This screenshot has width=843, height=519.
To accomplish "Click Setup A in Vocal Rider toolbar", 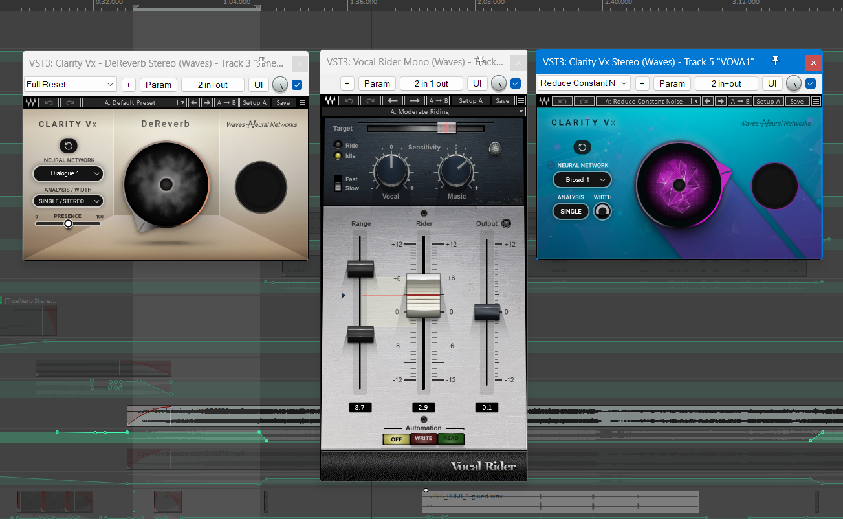I will [470, 100].
